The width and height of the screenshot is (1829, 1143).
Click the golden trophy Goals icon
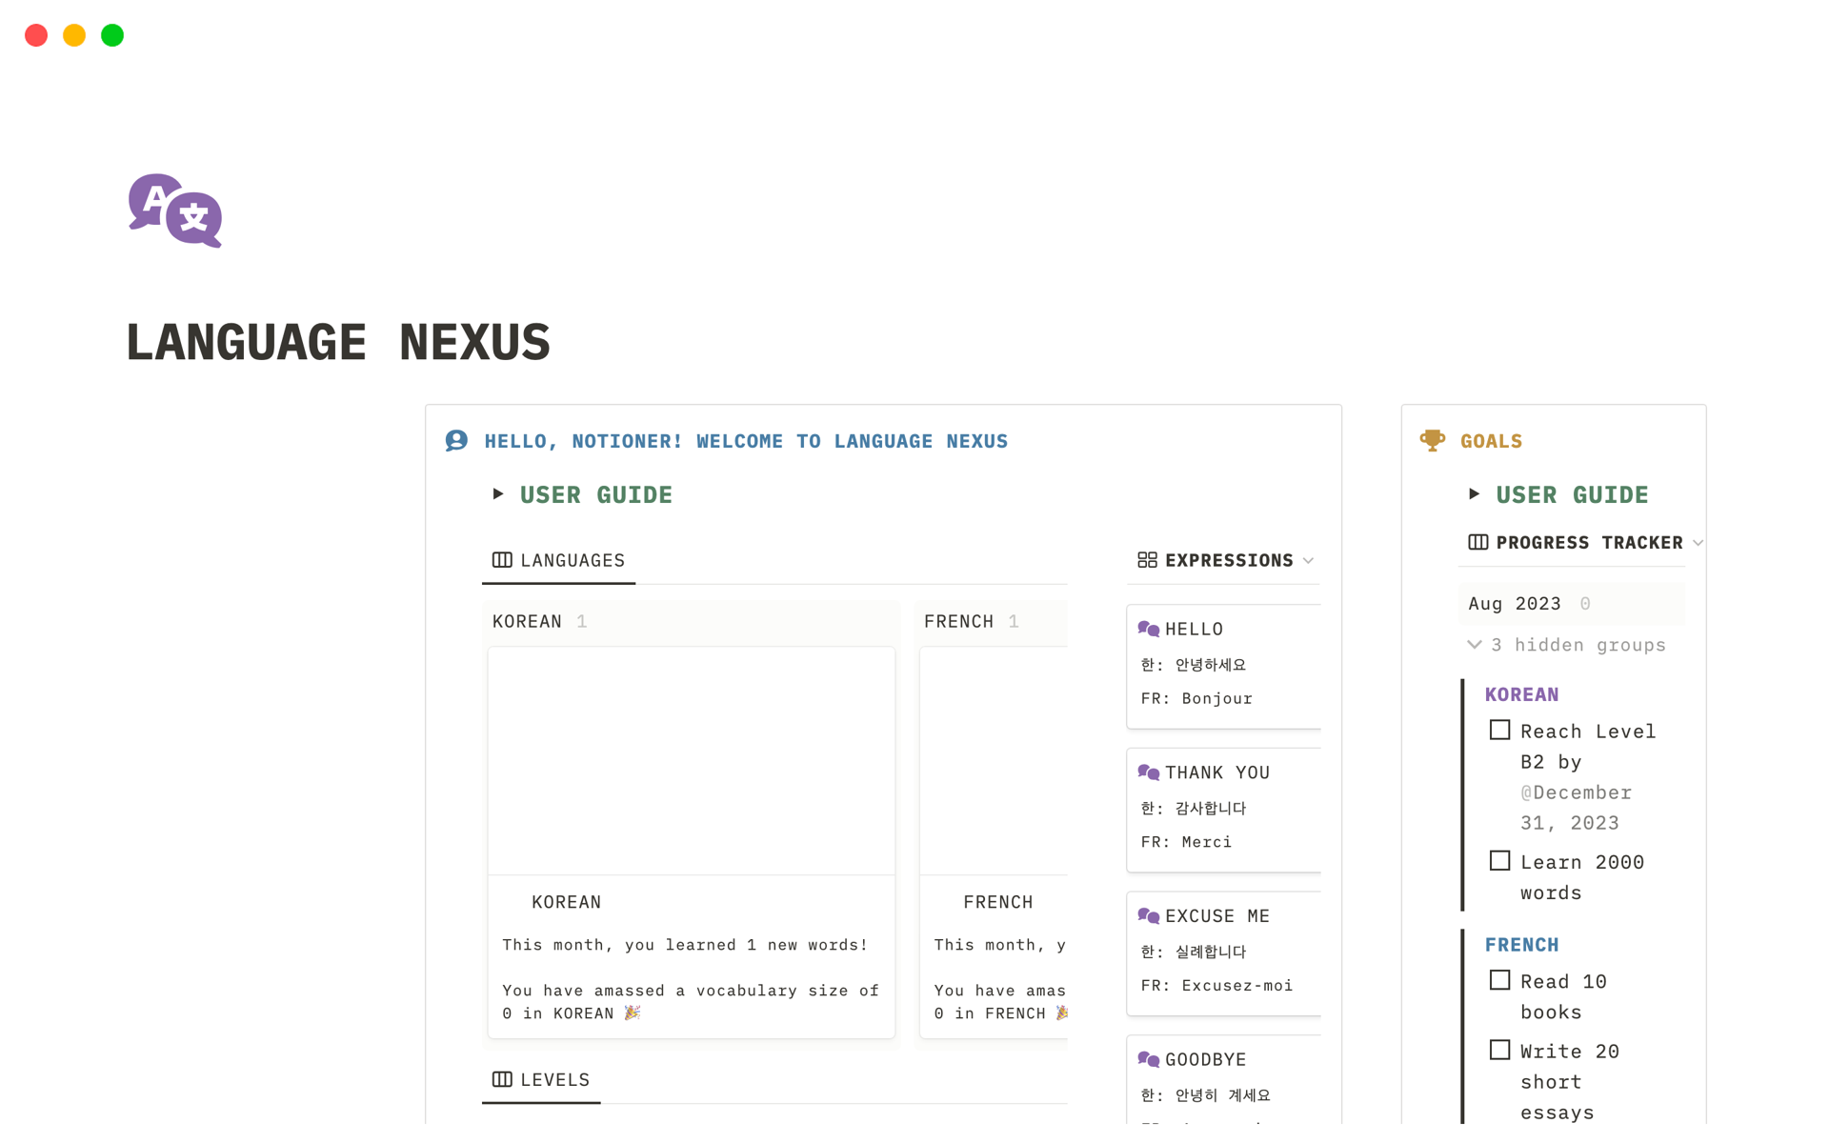click(x=1432, y=440)
